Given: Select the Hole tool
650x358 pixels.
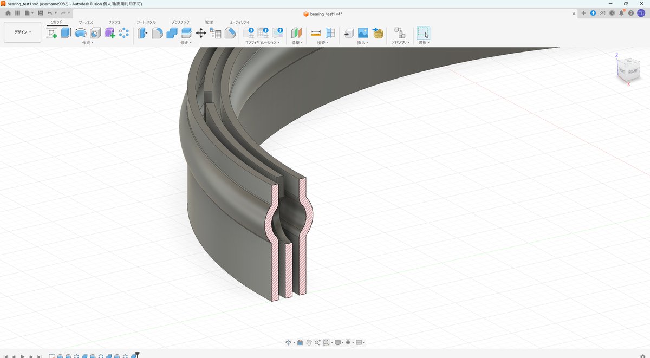Looking at the screenshot, I should tap(95, 33).
